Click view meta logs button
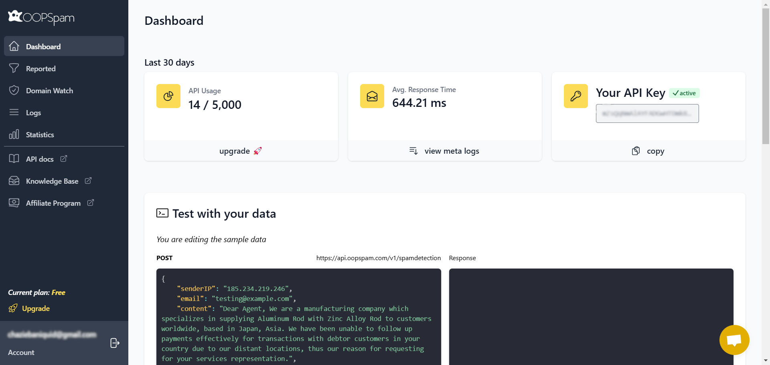This screenshot has height=365, width=770. click(445, 151)
